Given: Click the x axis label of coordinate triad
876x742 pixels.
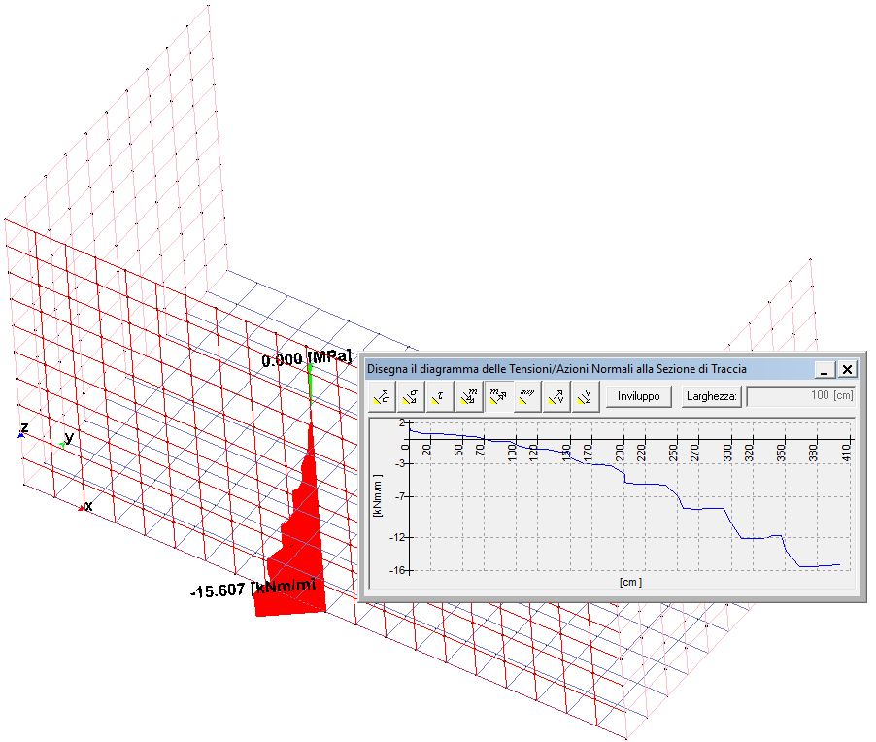Looking at the screenshot, I should pyautogui.click(x=88, y=506).
